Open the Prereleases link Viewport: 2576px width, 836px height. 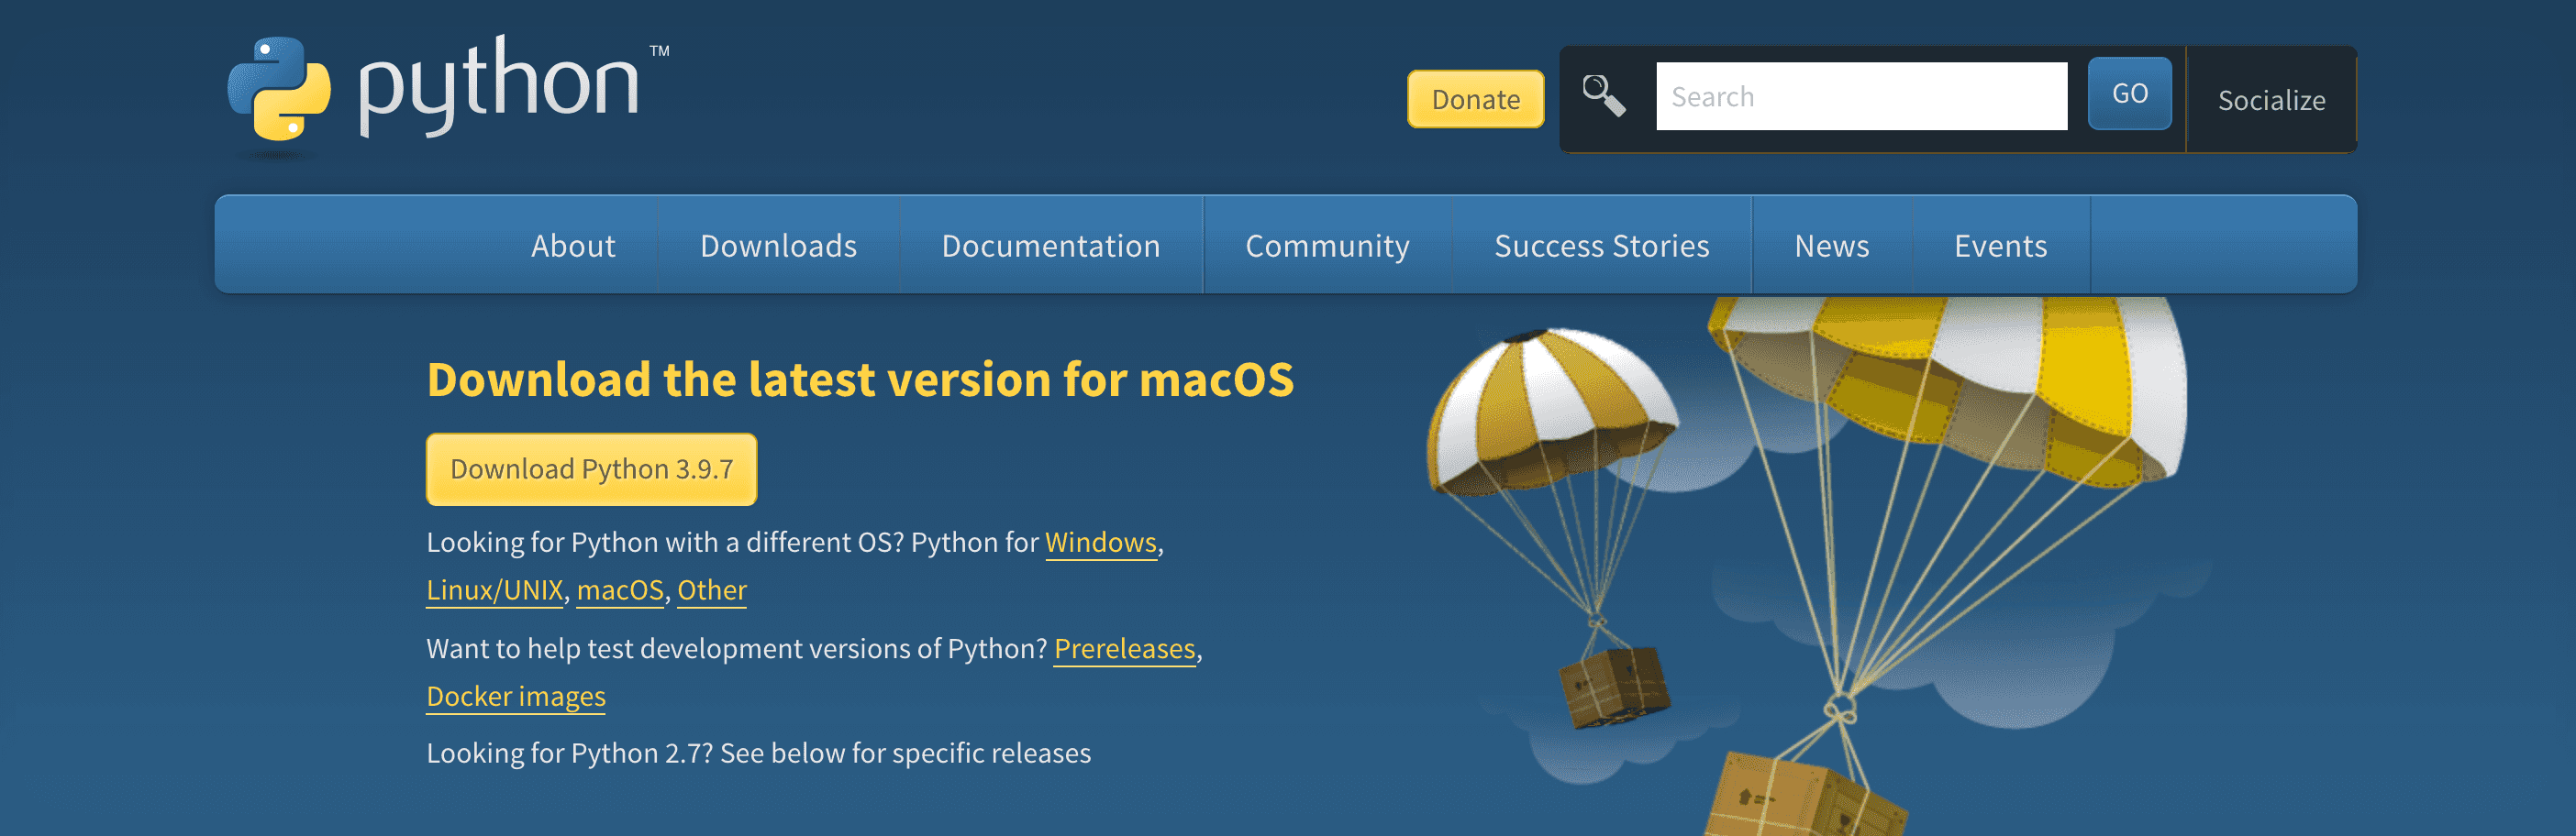[x=1125, y=648]
